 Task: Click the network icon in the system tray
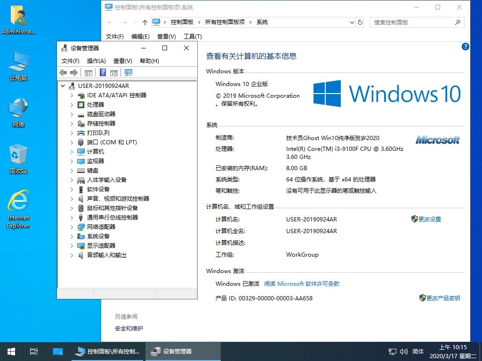[392, 352]
